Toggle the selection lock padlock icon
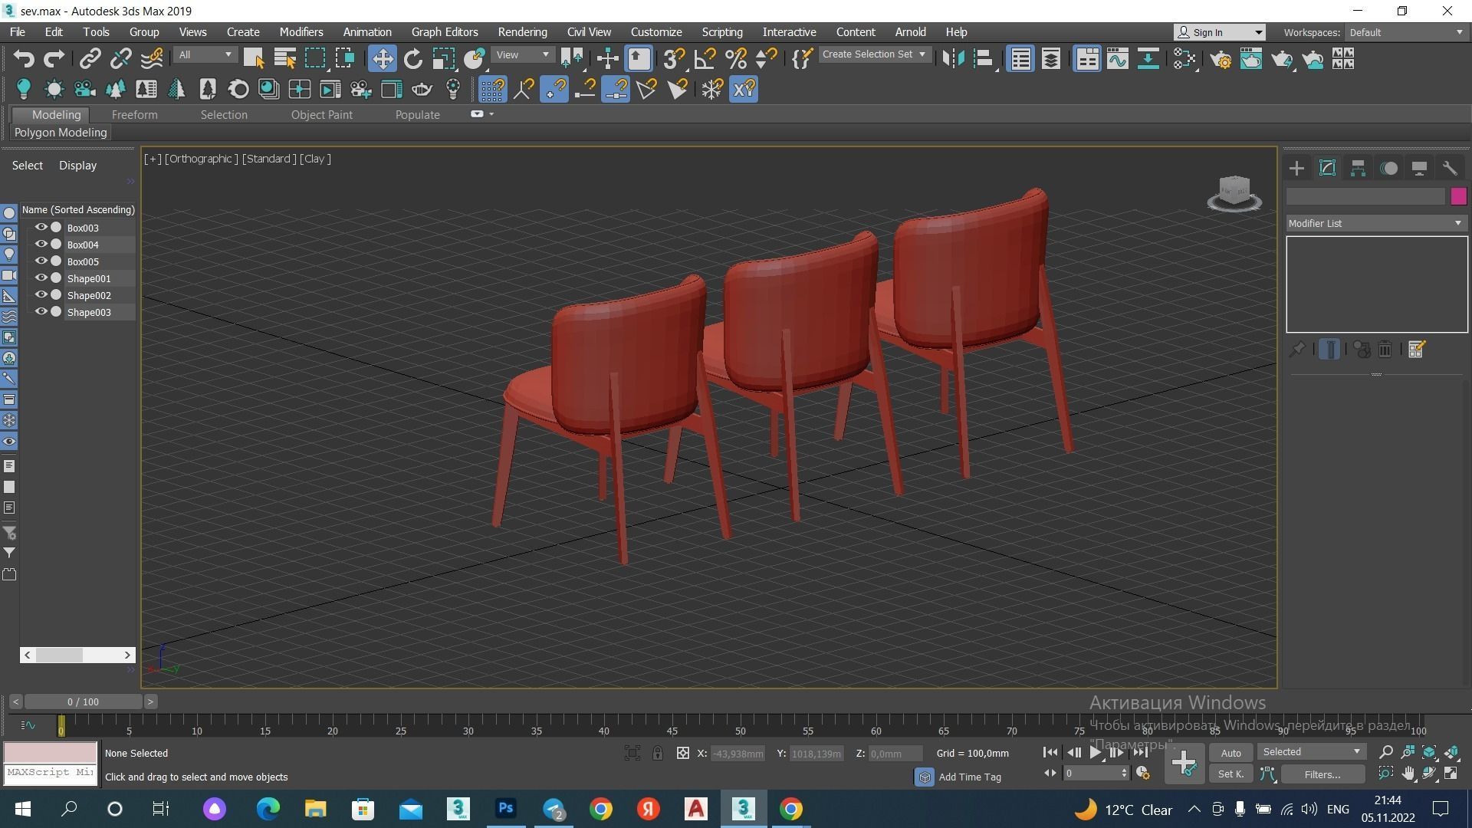Screen dimensions: 1472x828 coord(657,753)
